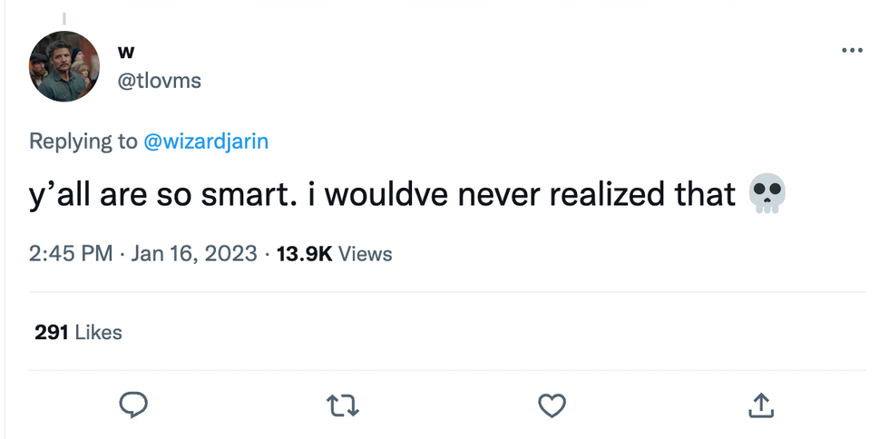
Task: Select the Jan 16, 2023 date
Action: pyautogui.click(x=194, y=253)
